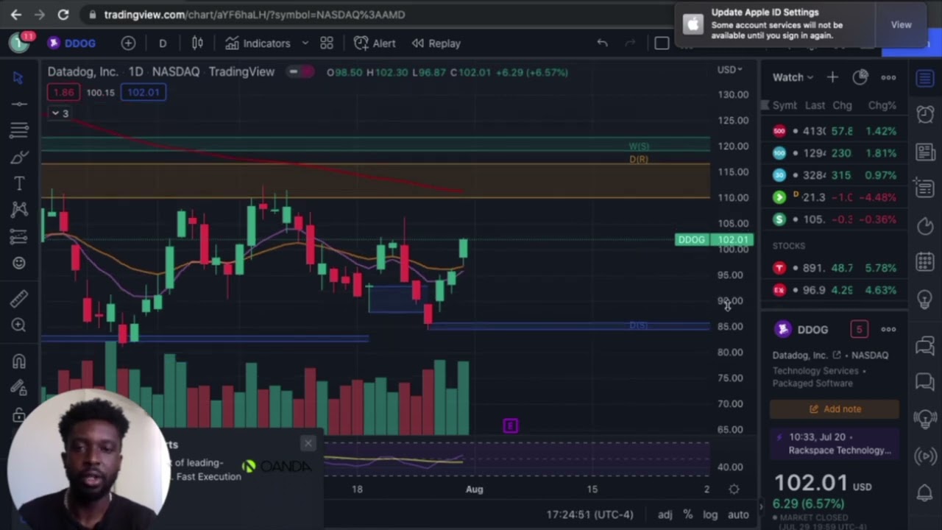Open watchlist advanced view pie icon
Screen dimensions: 942x530
860,77
